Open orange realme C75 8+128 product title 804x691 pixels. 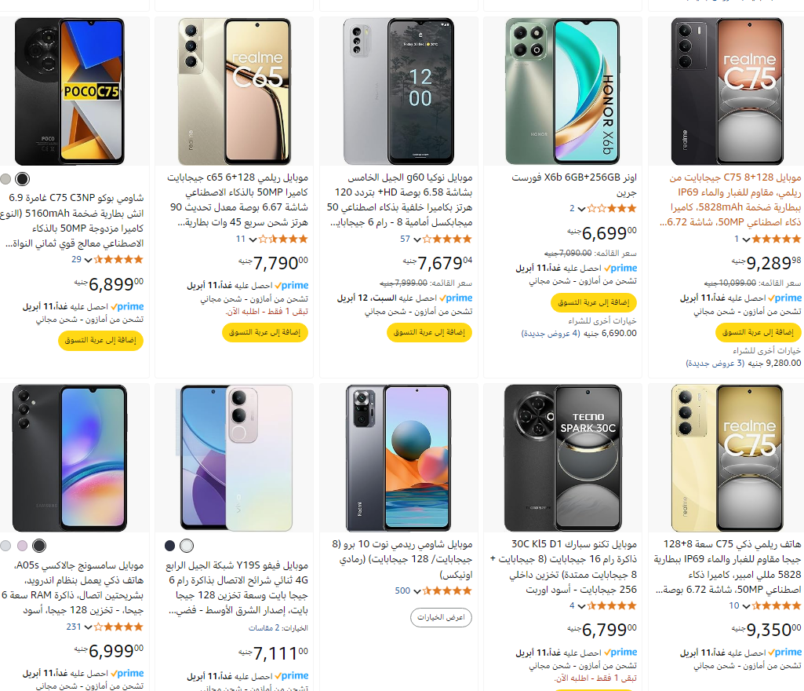click(x=730, y=199)
